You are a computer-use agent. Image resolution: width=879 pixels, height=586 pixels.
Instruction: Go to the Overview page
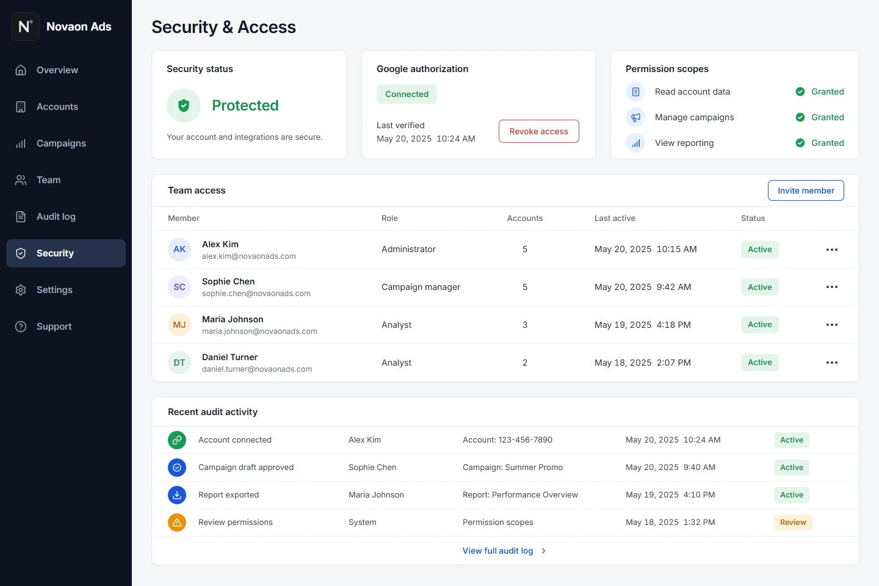(x=66, y=70)
